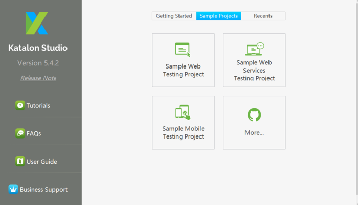Click the More... label text
358x205 pixels.
[x=254, y=132]
